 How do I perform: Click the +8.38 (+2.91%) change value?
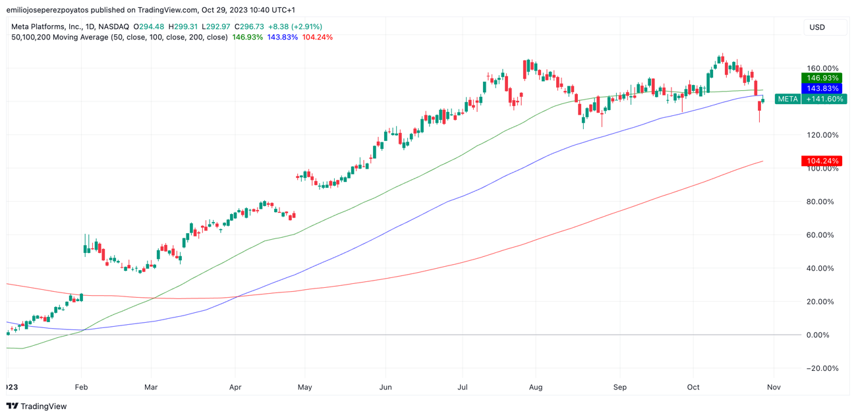295,27
